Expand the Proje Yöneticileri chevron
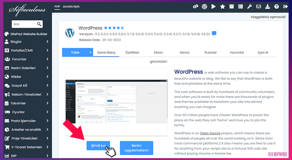 47,138
